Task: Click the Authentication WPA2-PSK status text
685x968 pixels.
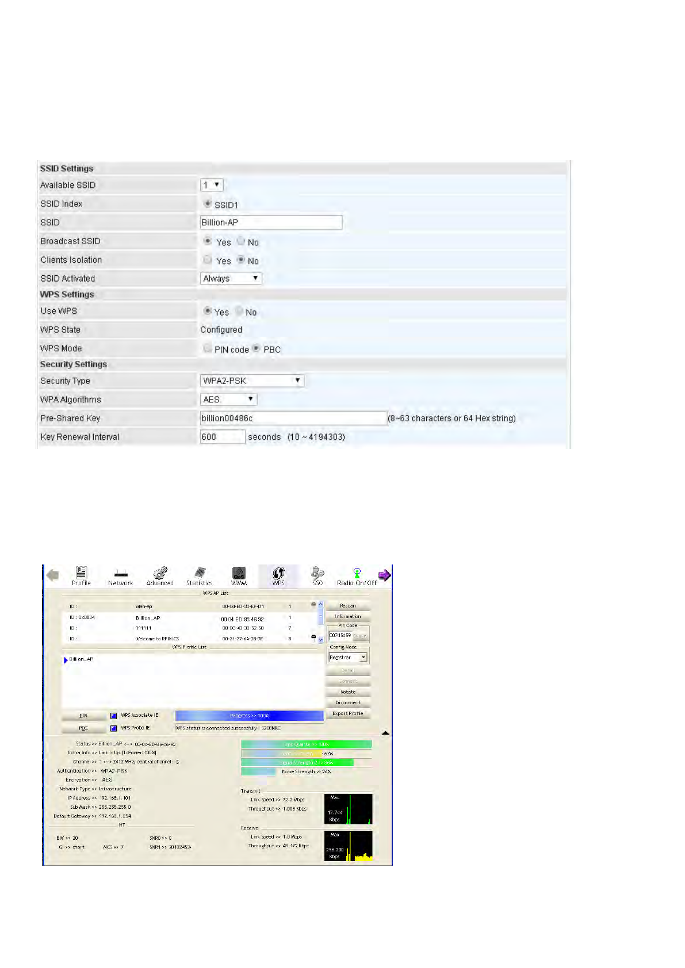Action: coord(114,771)
